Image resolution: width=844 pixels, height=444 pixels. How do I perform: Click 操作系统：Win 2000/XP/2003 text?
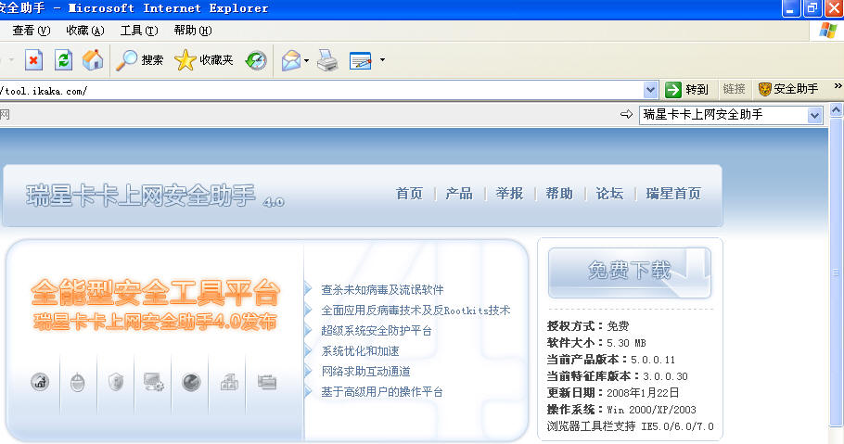[621, 410]
